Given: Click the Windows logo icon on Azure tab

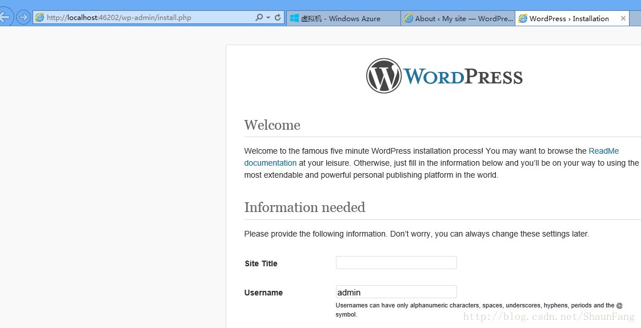Looking at the screenshot, I should pos(294,18).
